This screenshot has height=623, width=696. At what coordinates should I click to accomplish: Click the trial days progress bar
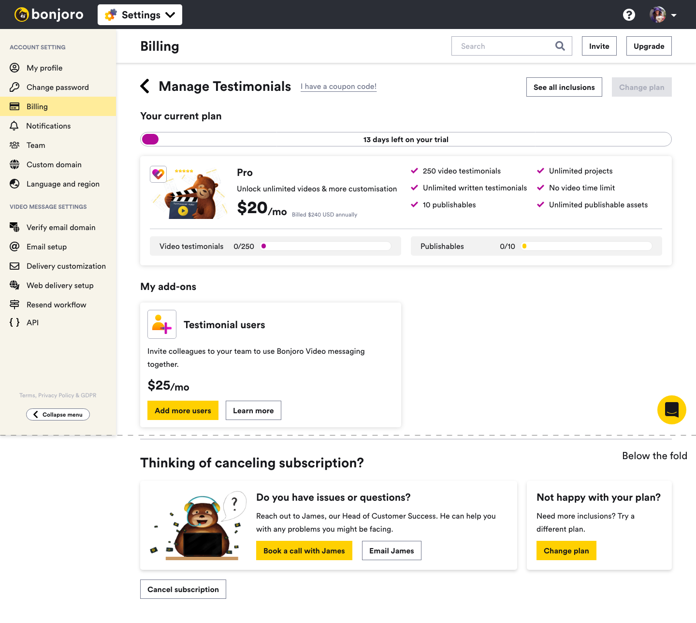click(x=406, y=139)
